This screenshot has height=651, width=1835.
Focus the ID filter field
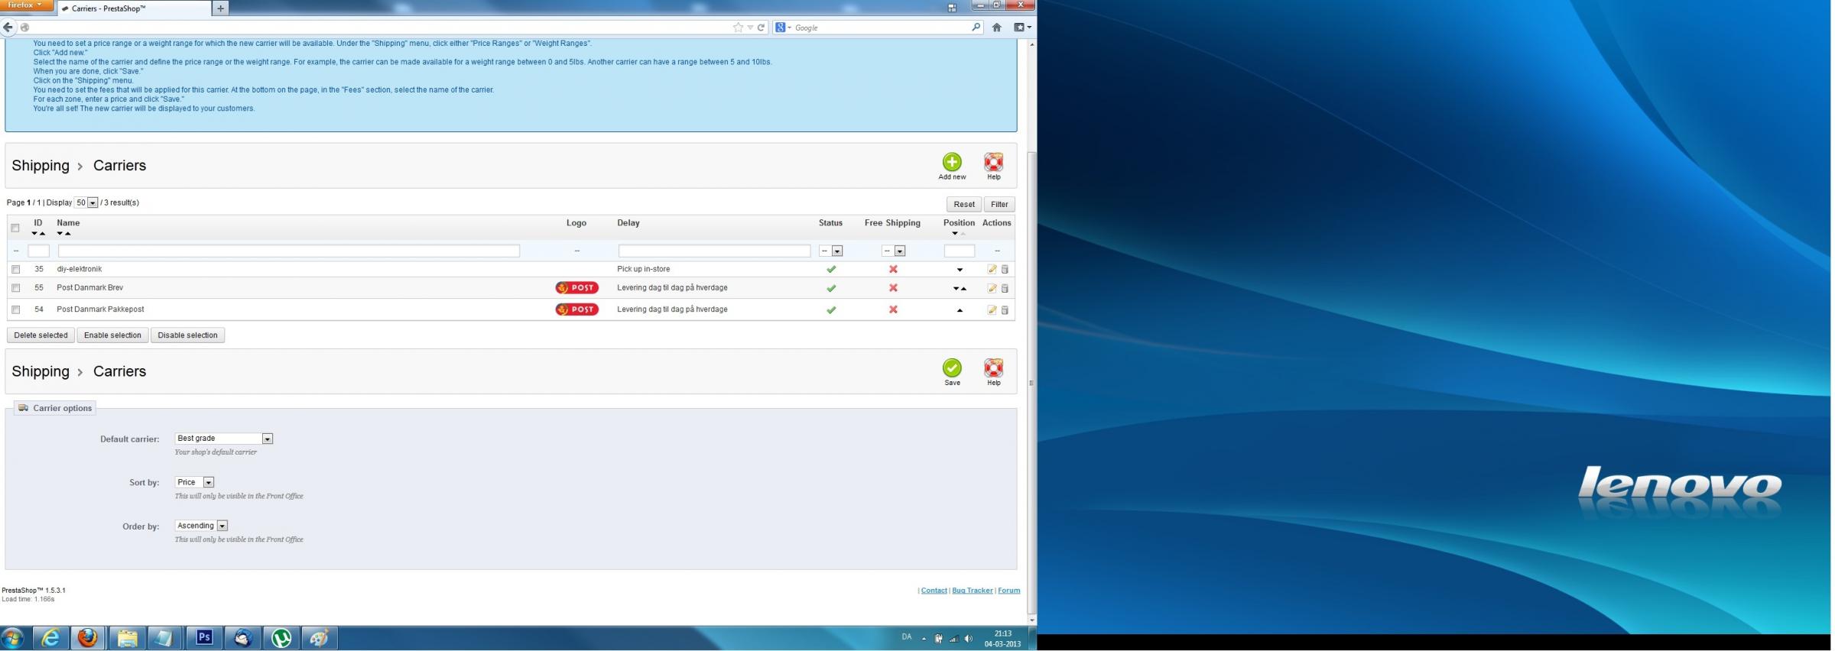38,251
